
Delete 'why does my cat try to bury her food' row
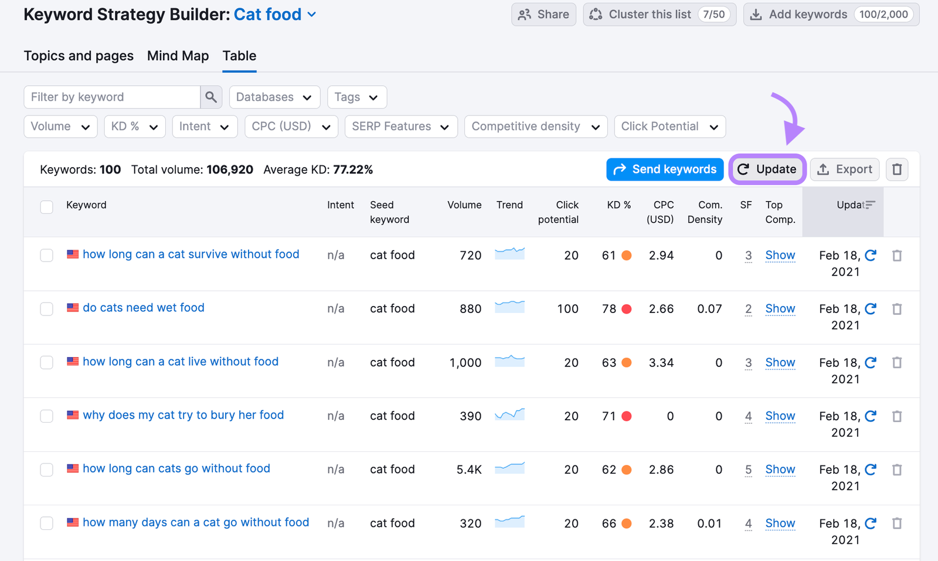point(896,416)
